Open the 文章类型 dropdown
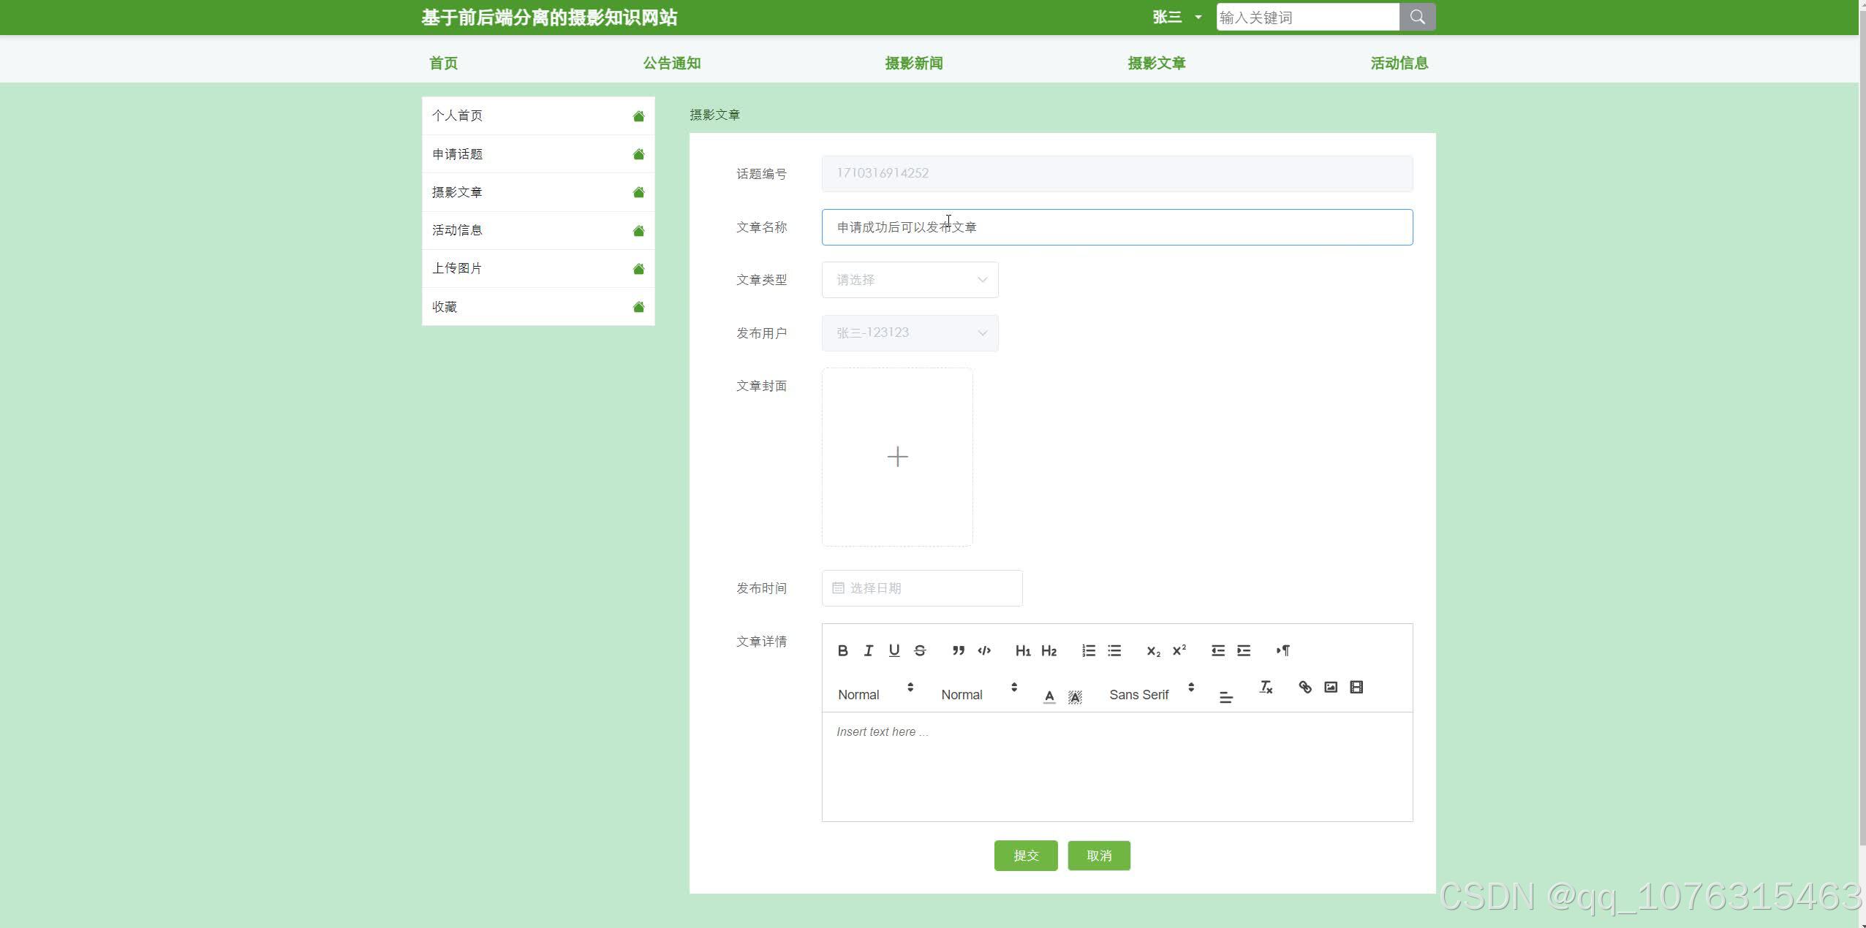This screenshot has height=928, width=1866. click(910, 280)
